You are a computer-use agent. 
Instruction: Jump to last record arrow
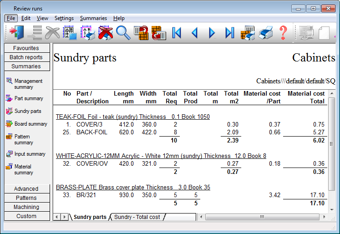(230, 33)
